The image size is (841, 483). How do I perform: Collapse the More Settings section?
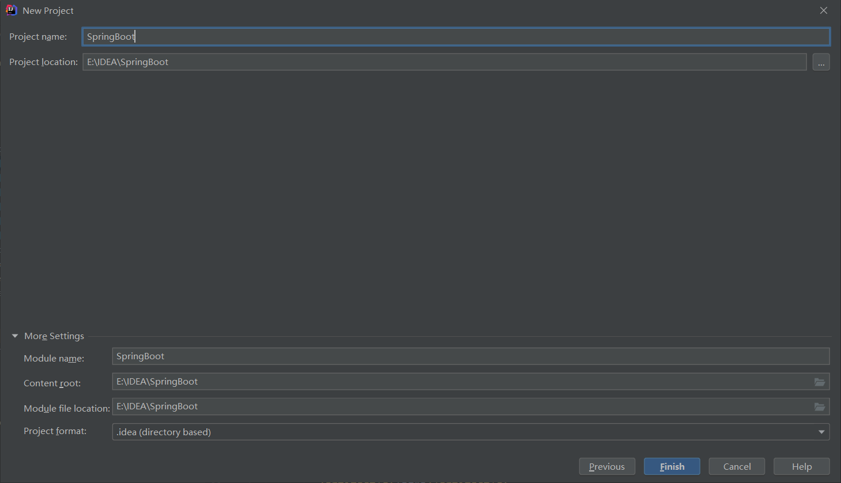tap(15, 336)
